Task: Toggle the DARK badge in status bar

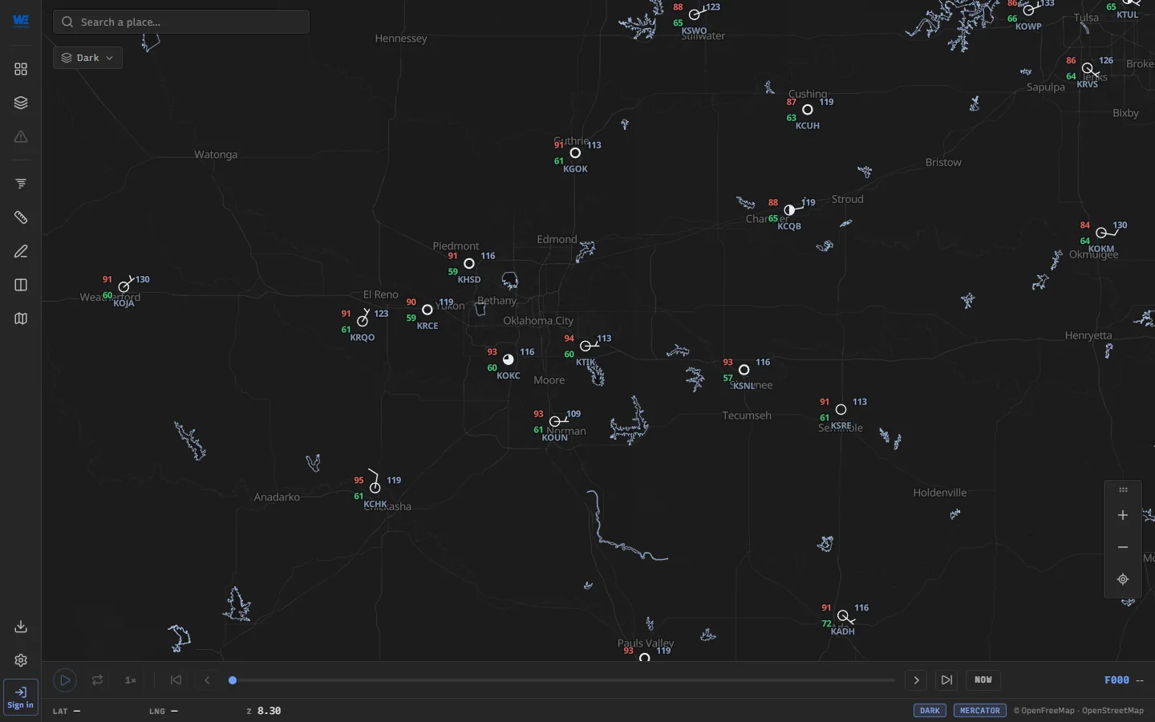Action: (930, 711)
